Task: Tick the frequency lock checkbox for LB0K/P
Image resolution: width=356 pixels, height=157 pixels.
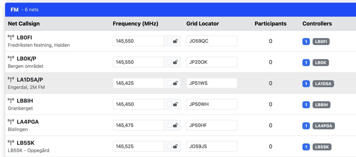Action: tap(169, 62)
